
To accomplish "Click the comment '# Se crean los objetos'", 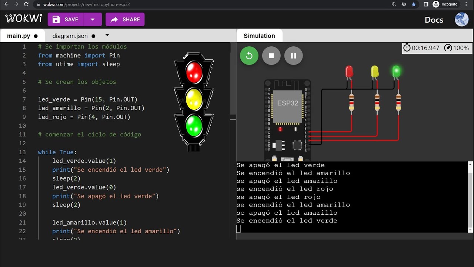I will 77,82.
